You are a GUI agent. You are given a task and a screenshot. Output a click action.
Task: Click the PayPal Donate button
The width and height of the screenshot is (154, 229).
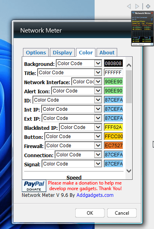(34, 186)
